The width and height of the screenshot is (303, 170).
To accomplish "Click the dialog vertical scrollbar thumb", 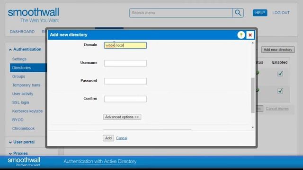I will (x=252, y=95).
